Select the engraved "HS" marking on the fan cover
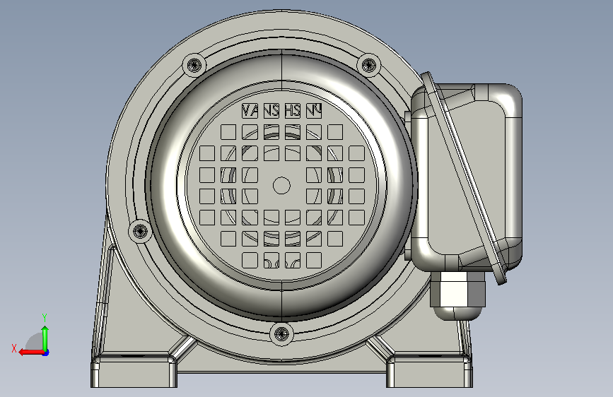Image resolution: width=613 pixels, height=397 pixels. tap(293, 111)
